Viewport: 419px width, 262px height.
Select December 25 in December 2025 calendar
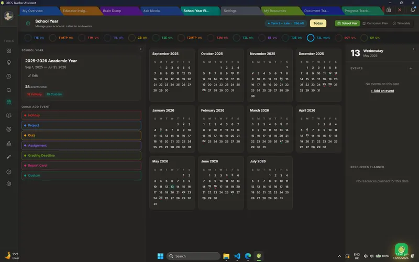[324, 84]
